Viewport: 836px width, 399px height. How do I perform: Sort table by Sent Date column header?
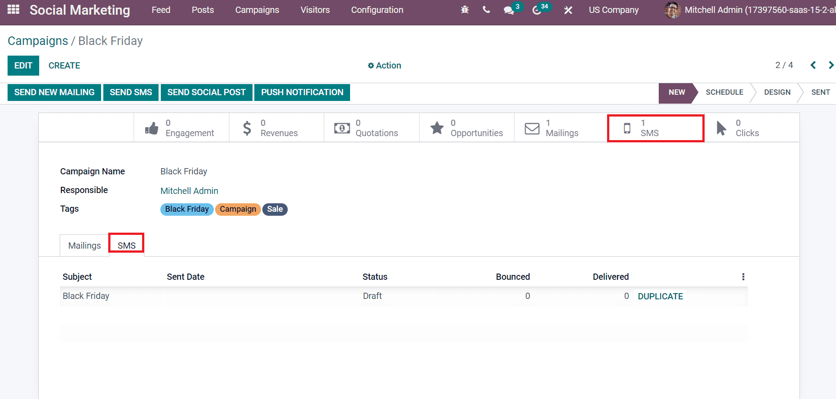click(185, 277)
